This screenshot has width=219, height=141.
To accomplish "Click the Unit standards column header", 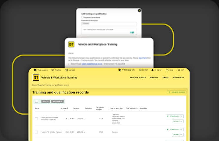I will (x=132, y=108).
